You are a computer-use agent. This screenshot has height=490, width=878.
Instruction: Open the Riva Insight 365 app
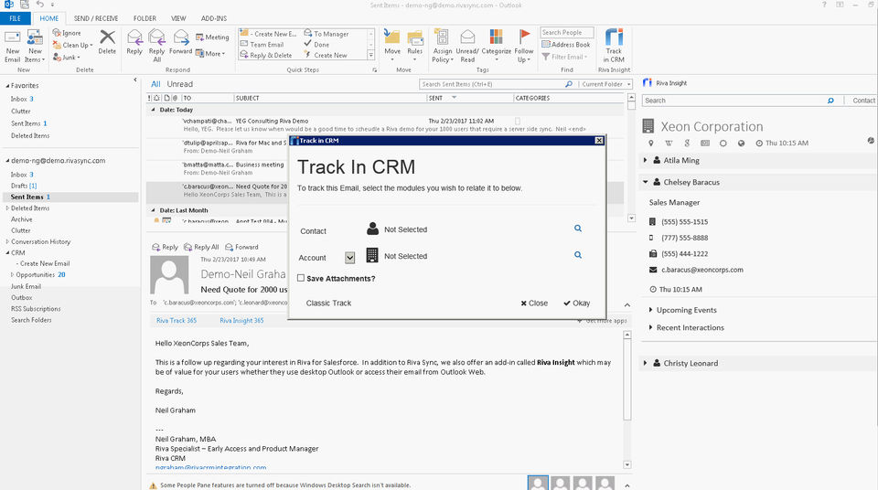[x=241, y=320]
